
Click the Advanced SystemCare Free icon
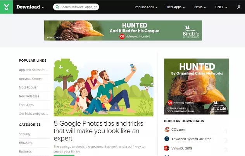(167, 139)
